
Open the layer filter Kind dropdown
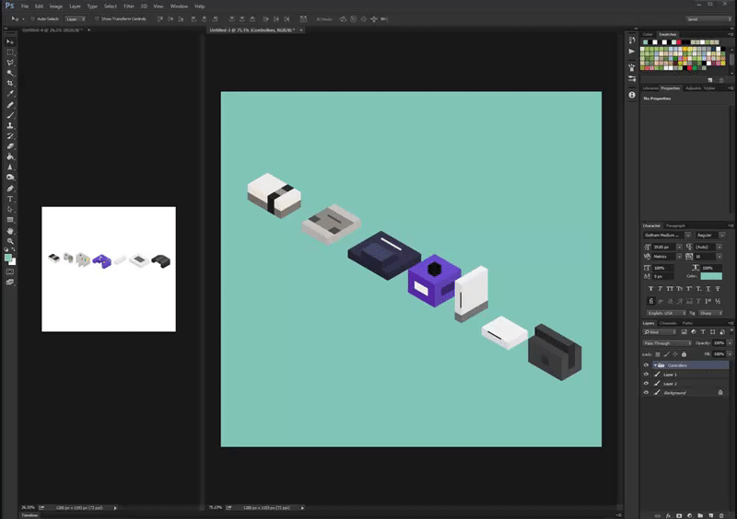point(660,332)
